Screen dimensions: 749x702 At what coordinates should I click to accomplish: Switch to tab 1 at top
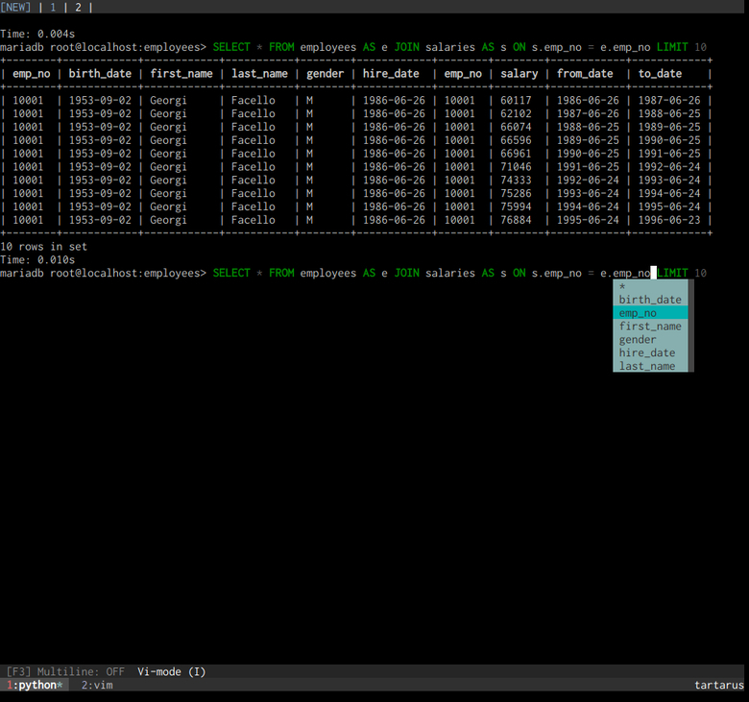(53, 7)
